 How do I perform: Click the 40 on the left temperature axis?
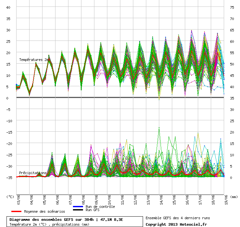(8, 7)
